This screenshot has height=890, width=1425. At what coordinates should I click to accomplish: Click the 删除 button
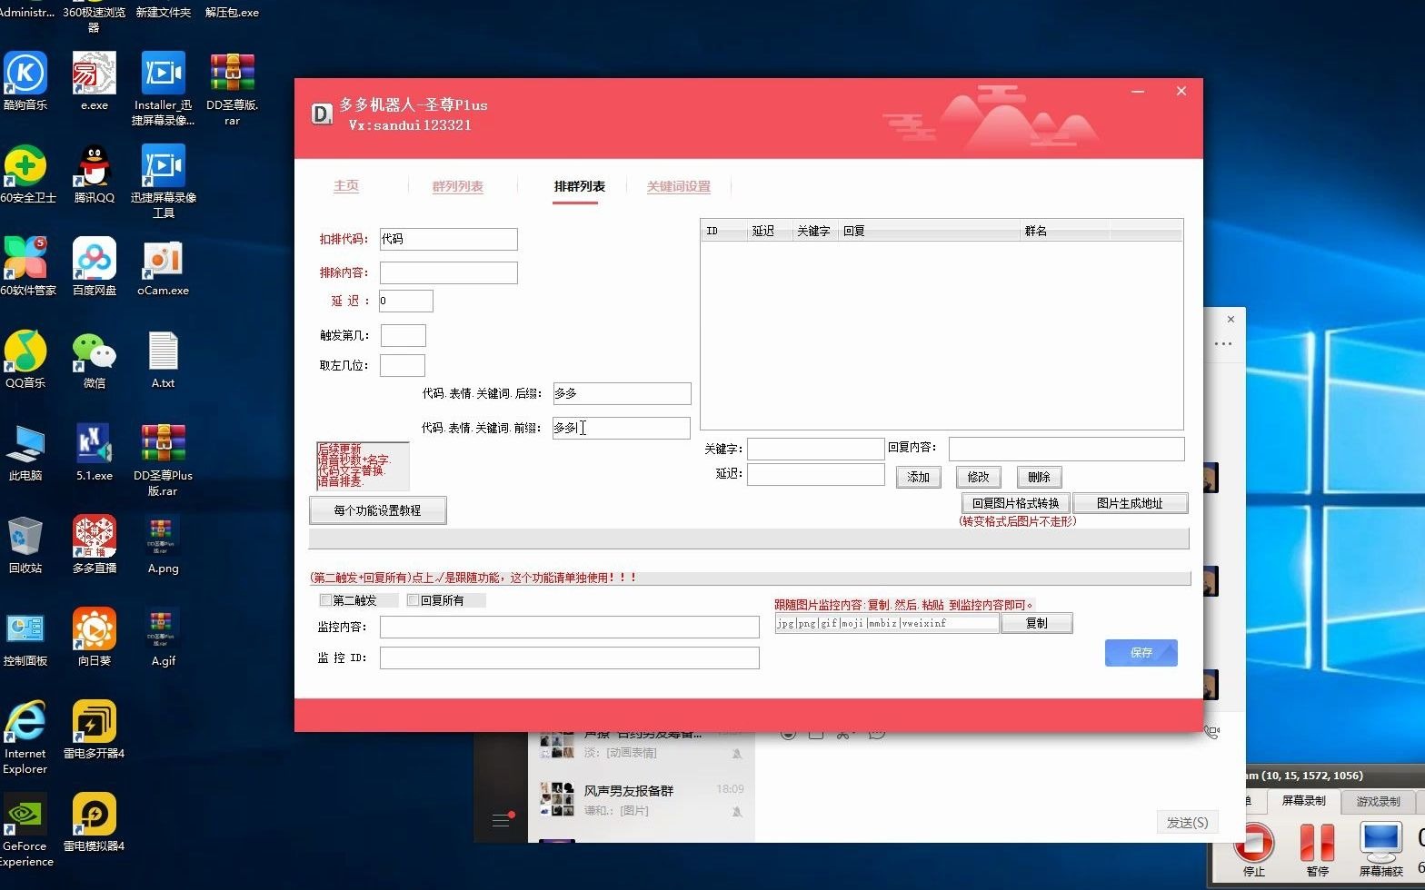pos(1039,477)
